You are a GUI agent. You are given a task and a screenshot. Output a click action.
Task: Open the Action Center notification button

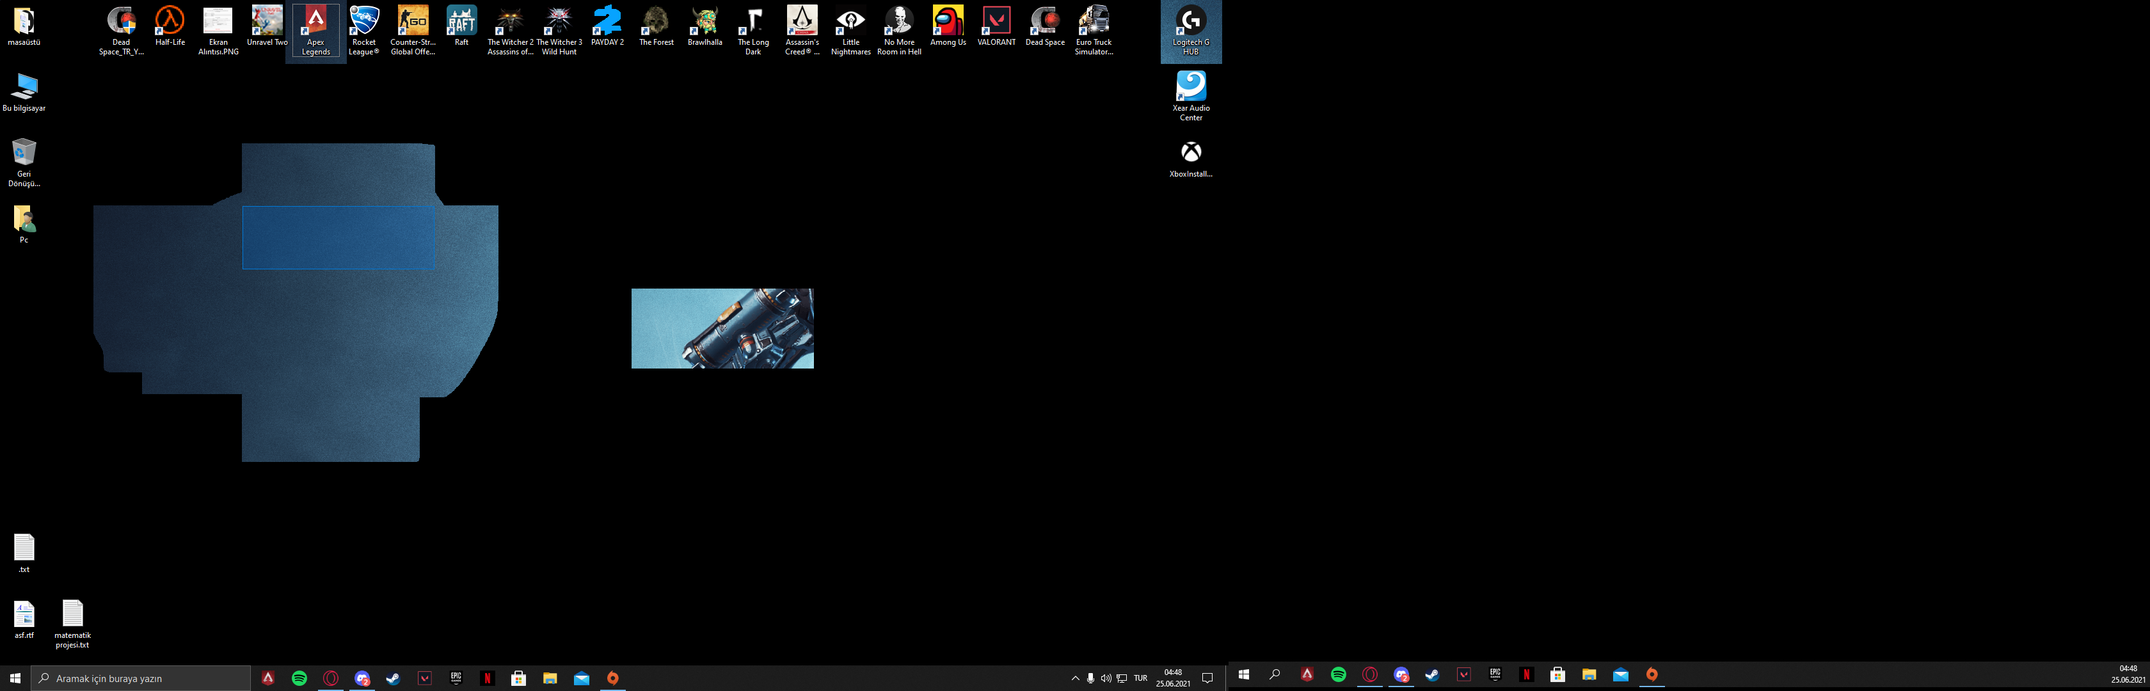point(1207,678)
